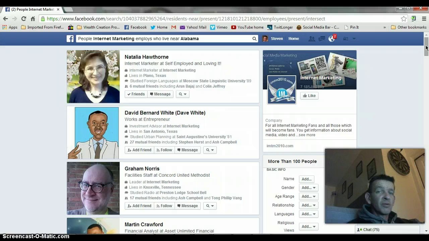
Task: Open Facebook friend requests icon
Action: 312,39
